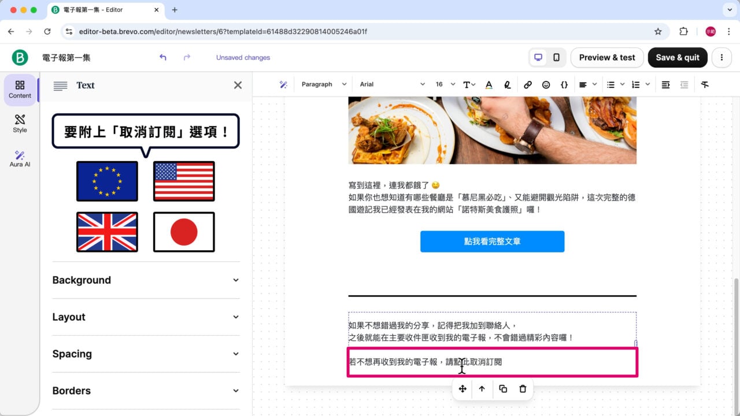Open the Paragraph style dropdown
Image resolution: width=740 pixels, height=416 pixels.
pyautogui.click(x=323, y=84)
